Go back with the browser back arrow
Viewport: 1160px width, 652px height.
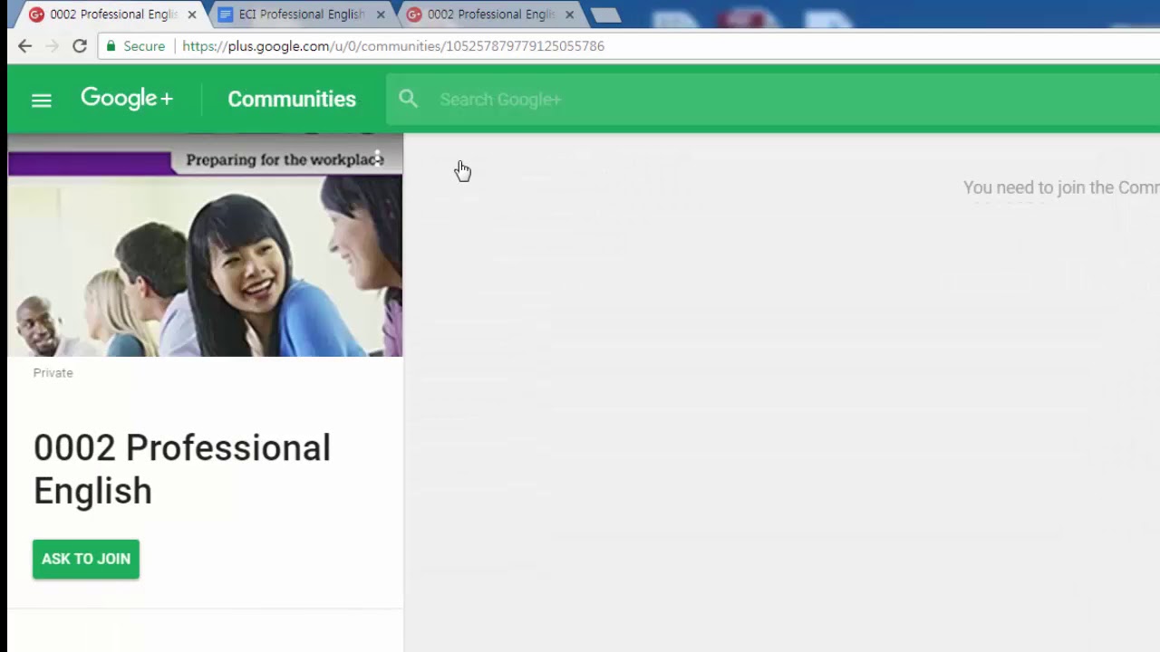(24, 46)
